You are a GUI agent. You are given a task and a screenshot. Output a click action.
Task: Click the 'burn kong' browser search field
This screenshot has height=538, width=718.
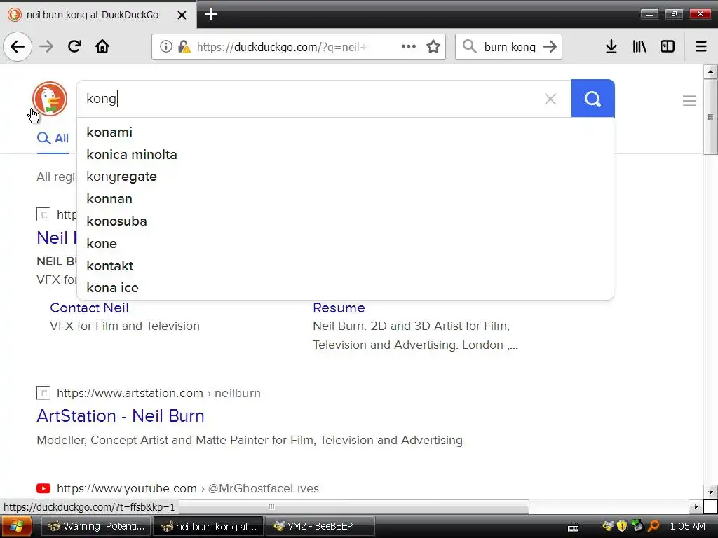(510, 47)
